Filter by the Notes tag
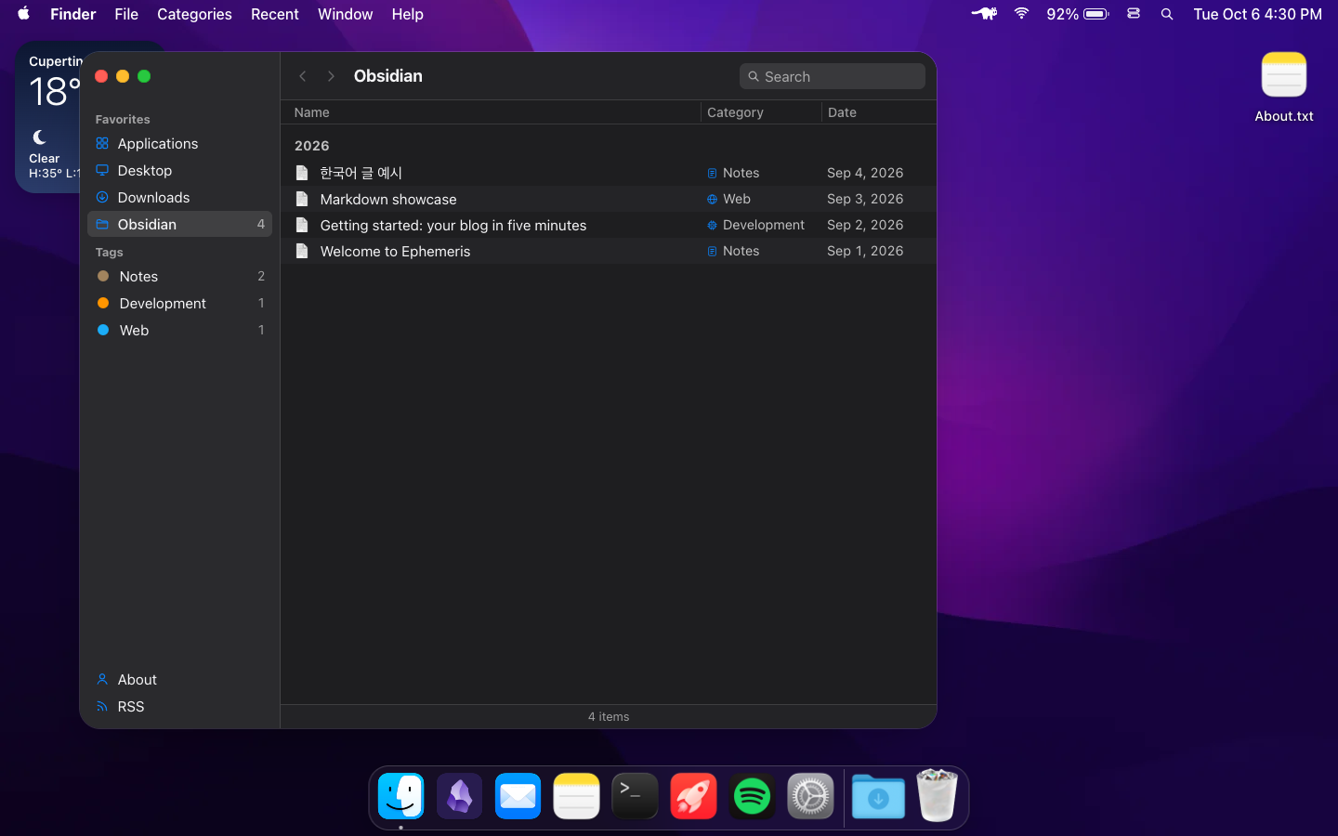 tap(179, 277)
